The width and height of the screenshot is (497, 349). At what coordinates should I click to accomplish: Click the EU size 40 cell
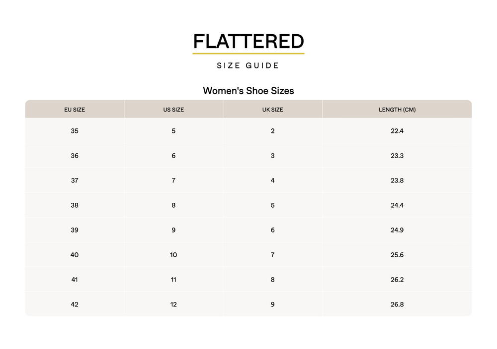75,255
